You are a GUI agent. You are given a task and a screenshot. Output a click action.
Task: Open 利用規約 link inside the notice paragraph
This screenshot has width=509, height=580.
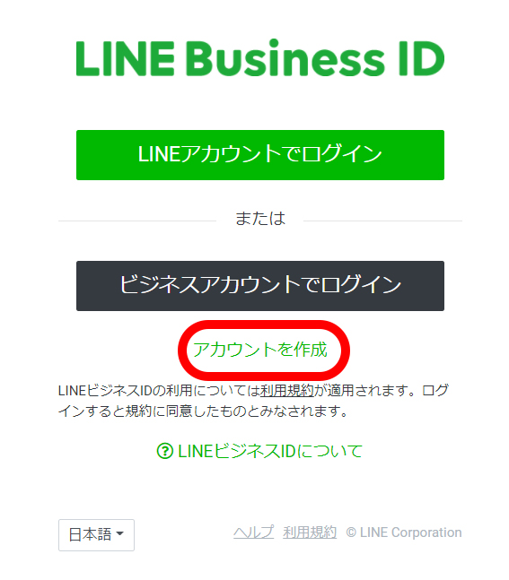click(287, 391)
